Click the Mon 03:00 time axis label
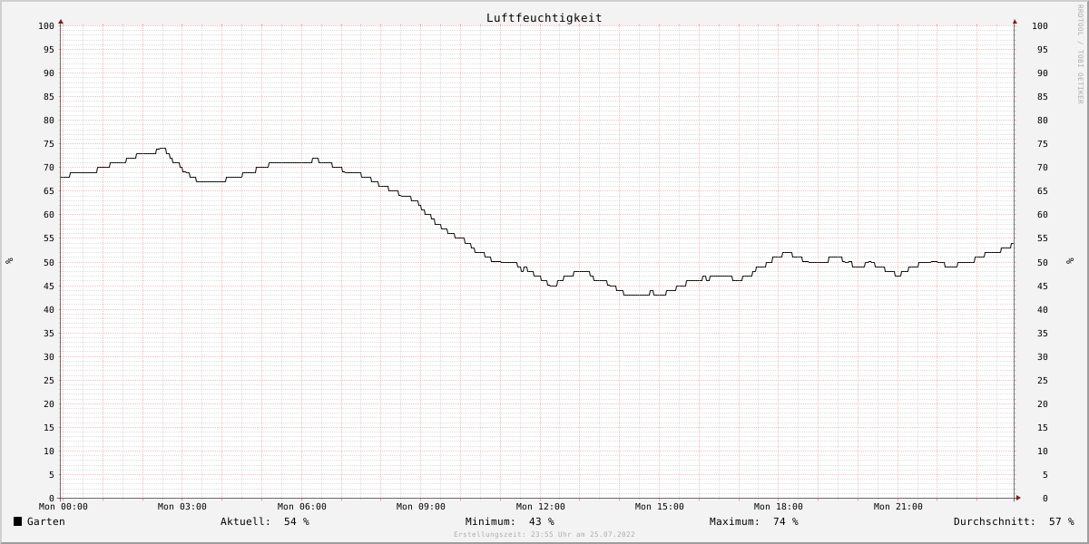 [x=182, y=507]
